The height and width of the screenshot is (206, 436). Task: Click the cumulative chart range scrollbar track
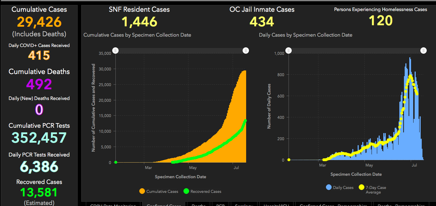[x=181, y=51]
